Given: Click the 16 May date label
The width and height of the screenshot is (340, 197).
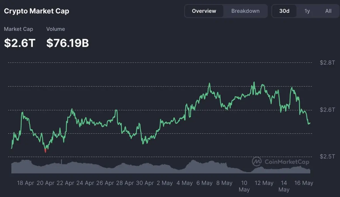Looking at the screenshot, I should [x=304, y=183].
